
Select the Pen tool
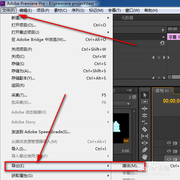(x=145, y=150)
